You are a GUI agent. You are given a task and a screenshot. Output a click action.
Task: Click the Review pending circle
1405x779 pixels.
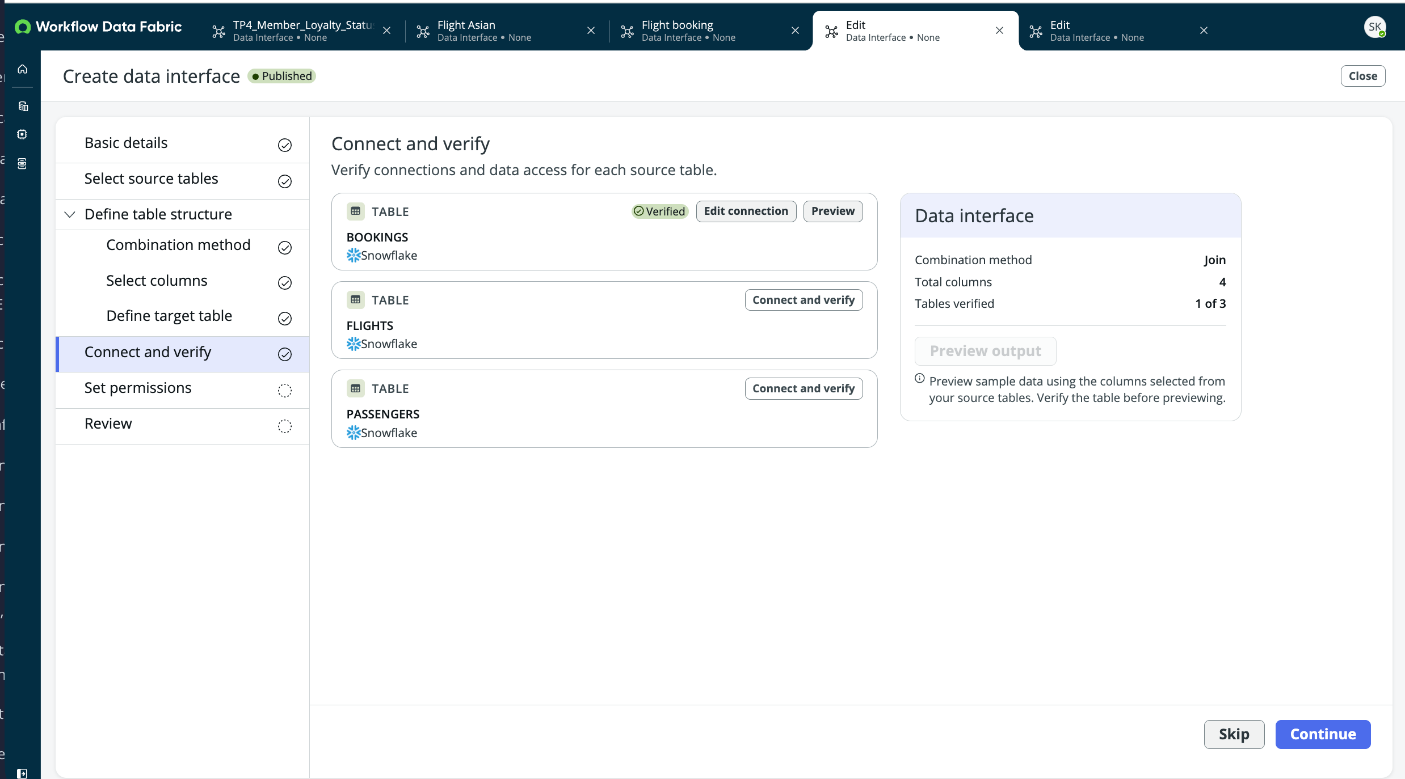pos(285,426)
